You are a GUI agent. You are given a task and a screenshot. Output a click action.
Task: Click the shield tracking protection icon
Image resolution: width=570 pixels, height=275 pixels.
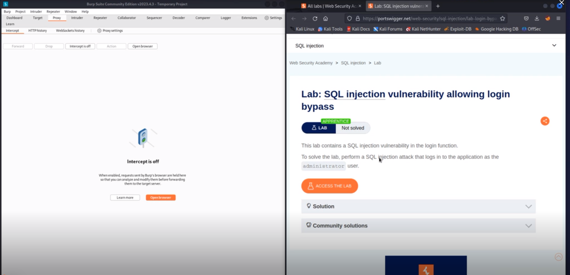[349, 18]
